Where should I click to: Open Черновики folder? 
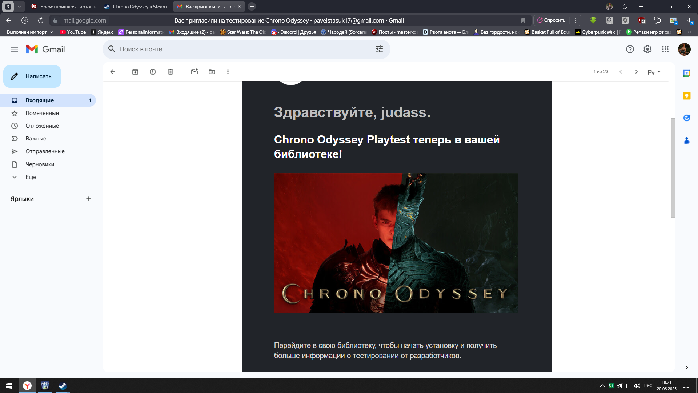click(x=48, y=164)
